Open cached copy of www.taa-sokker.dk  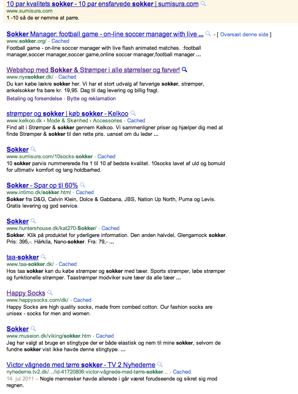[68, 264]
